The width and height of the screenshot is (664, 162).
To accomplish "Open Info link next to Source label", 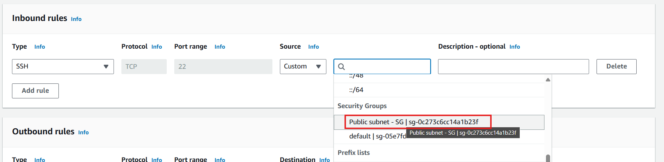I will pos(314,47).
